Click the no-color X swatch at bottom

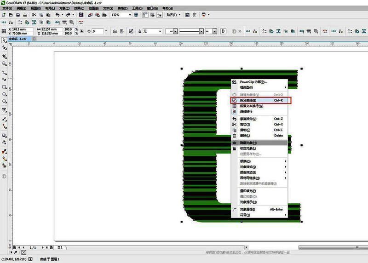[24, 252]
